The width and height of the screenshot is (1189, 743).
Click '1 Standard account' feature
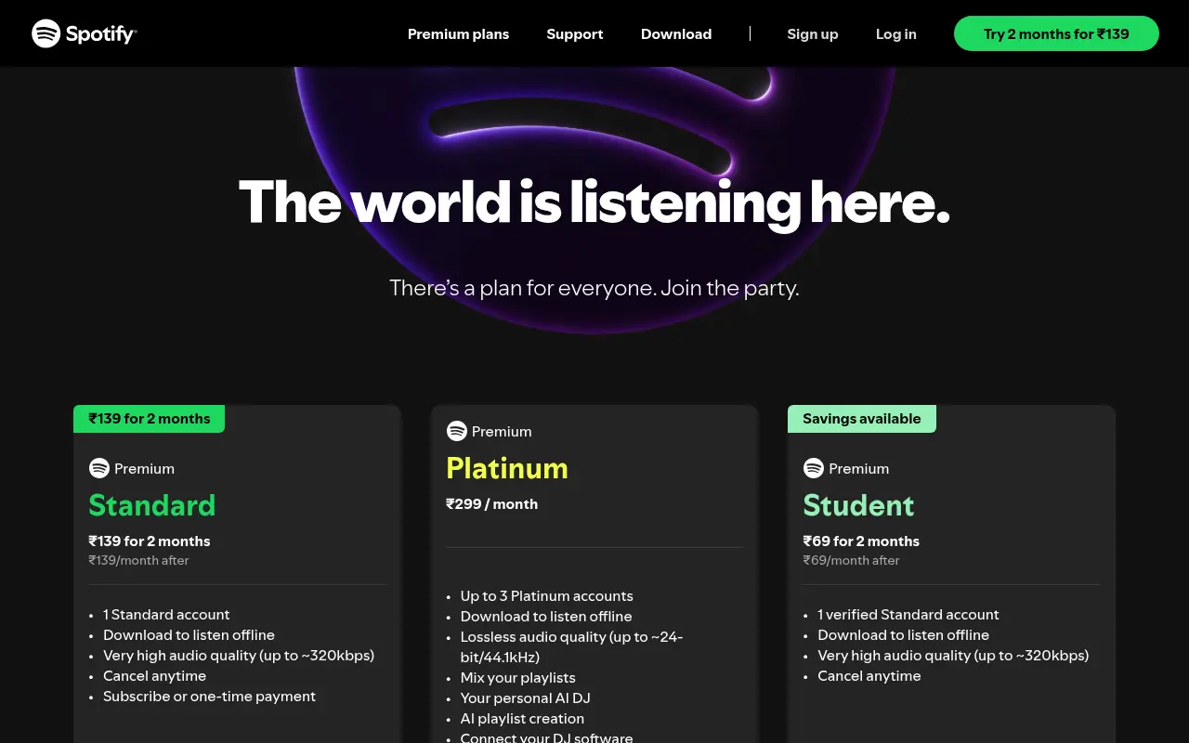click(166, 615)
